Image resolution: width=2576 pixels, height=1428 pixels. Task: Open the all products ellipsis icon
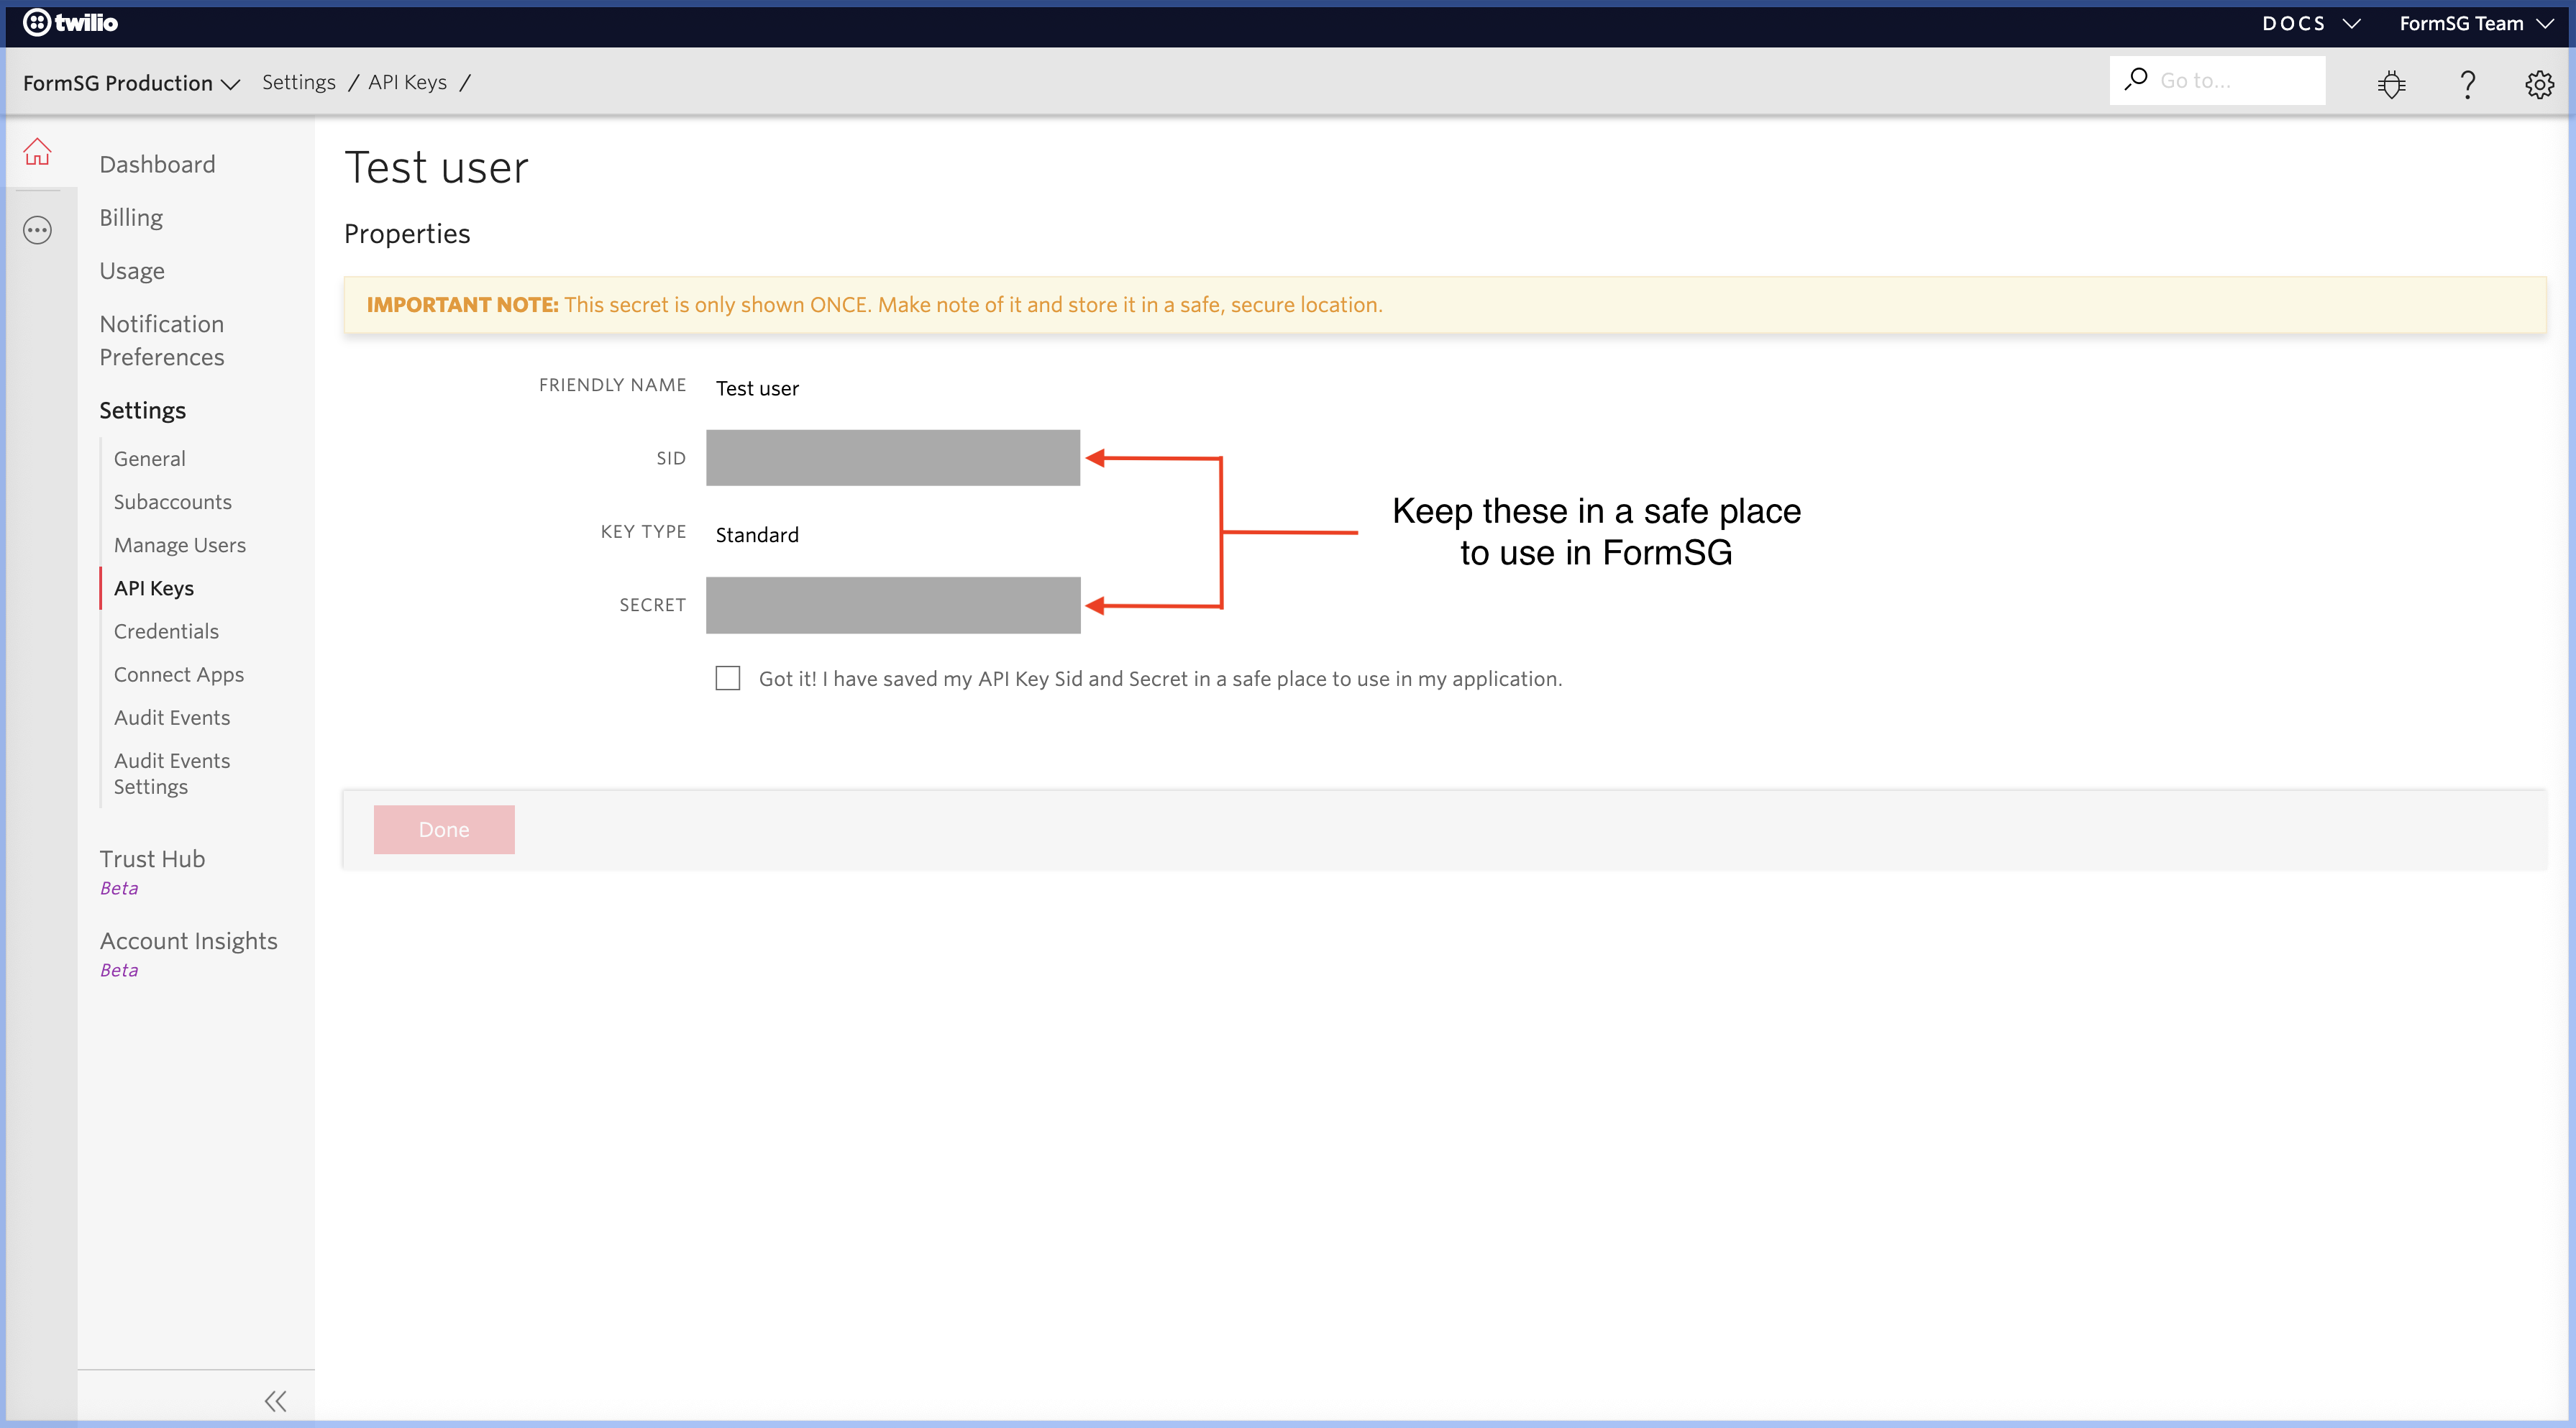[x=38, y=231]
